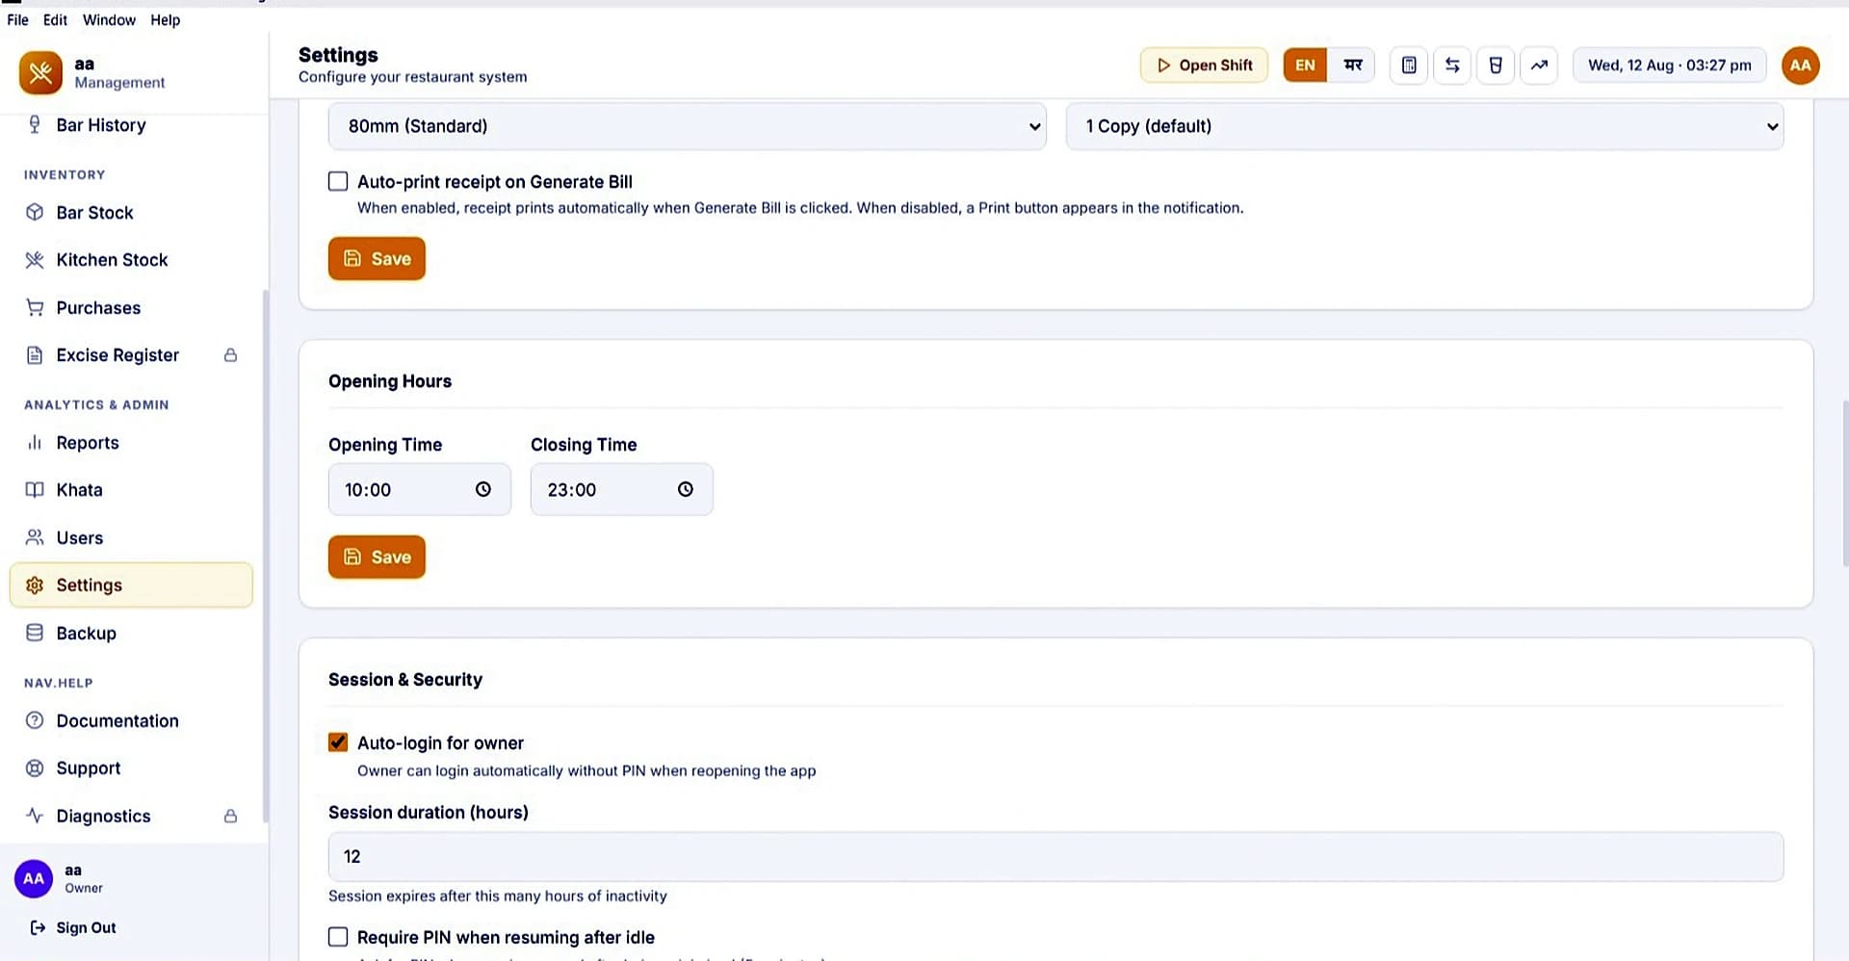Click the glass cup icon in the header
Viewport: 1849px width, 961px height.
coord(1496,65)
